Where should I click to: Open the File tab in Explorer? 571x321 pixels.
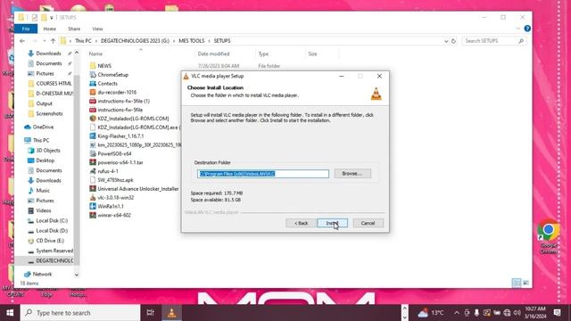pos(26,29)
